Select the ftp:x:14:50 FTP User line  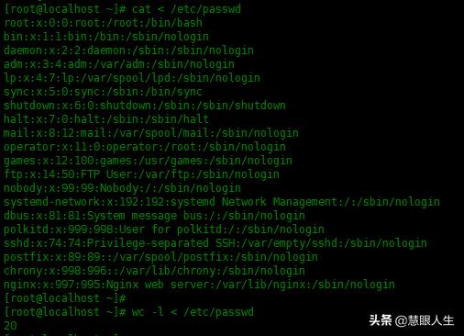[x=141, y=174]
